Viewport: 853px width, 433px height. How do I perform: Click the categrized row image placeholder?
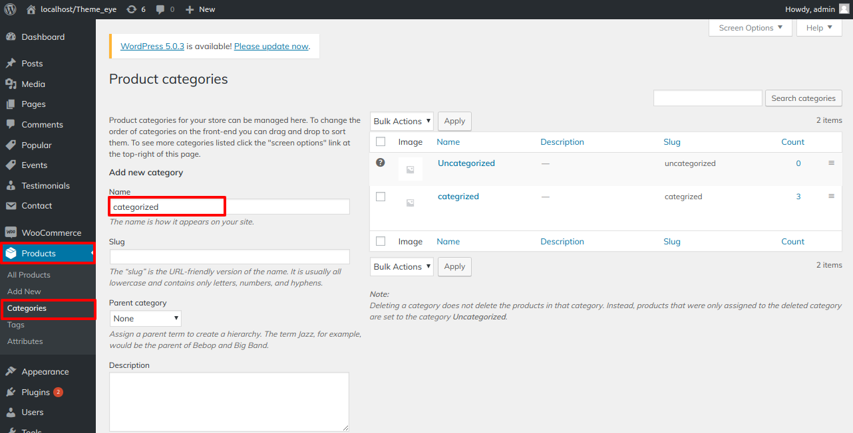410,203
